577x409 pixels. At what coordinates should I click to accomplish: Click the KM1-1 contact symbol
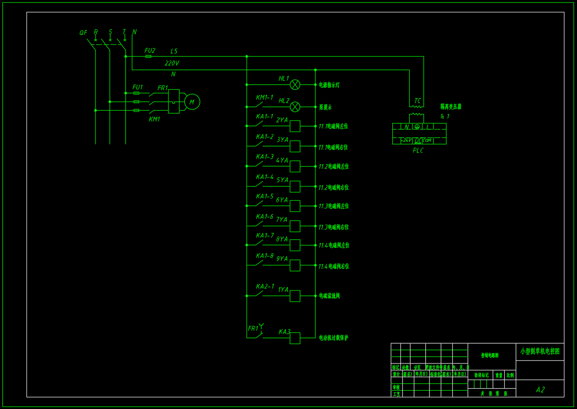pyautogui.click(x=259, y=105)
